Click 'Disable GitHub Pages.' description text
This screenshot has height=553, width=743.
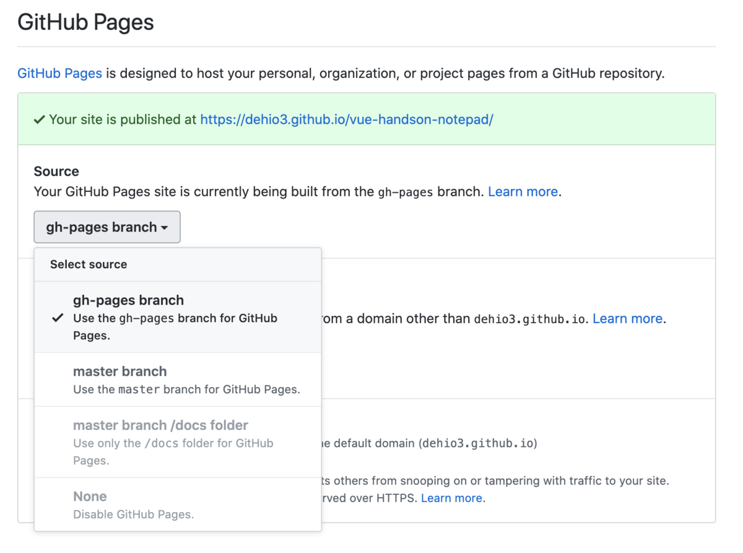click(x=133, y=514)
